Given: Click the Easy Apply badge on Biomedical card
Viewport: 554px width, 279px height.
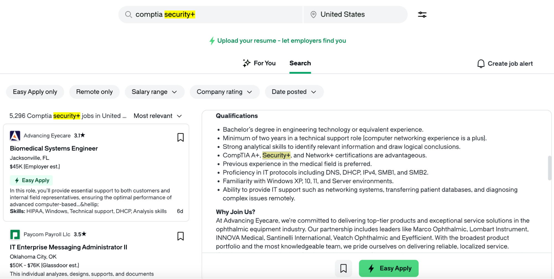Looking at the screenshot, I should point(31,180).
